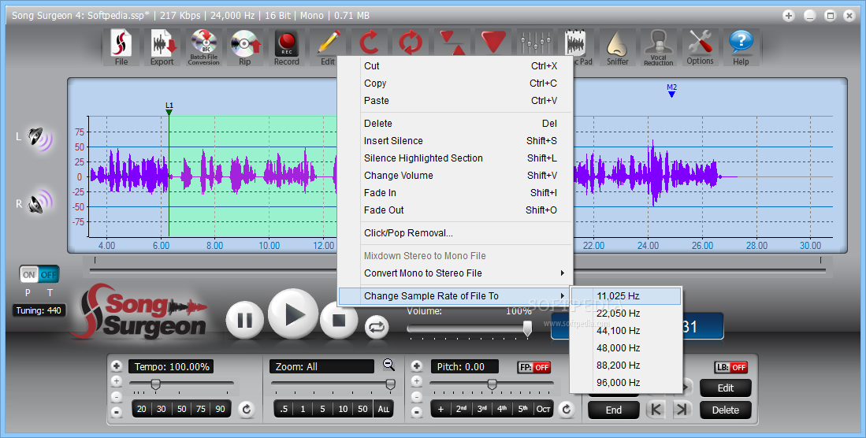The width and height of the screenshot is (866, 438).
Task: Toggle the FP switch currently OFF
Action: coord(533,367)
